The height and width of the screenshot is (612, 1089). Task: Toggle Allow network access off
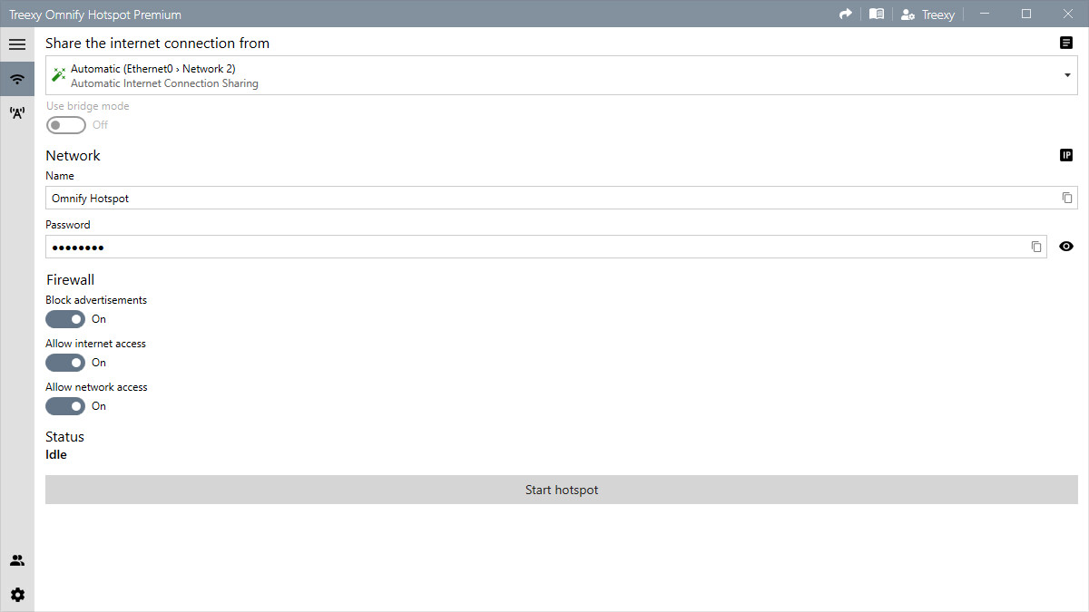click(64, 405)
